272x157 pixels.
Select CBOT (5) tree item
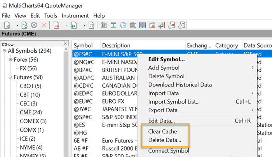pos(30,86)
